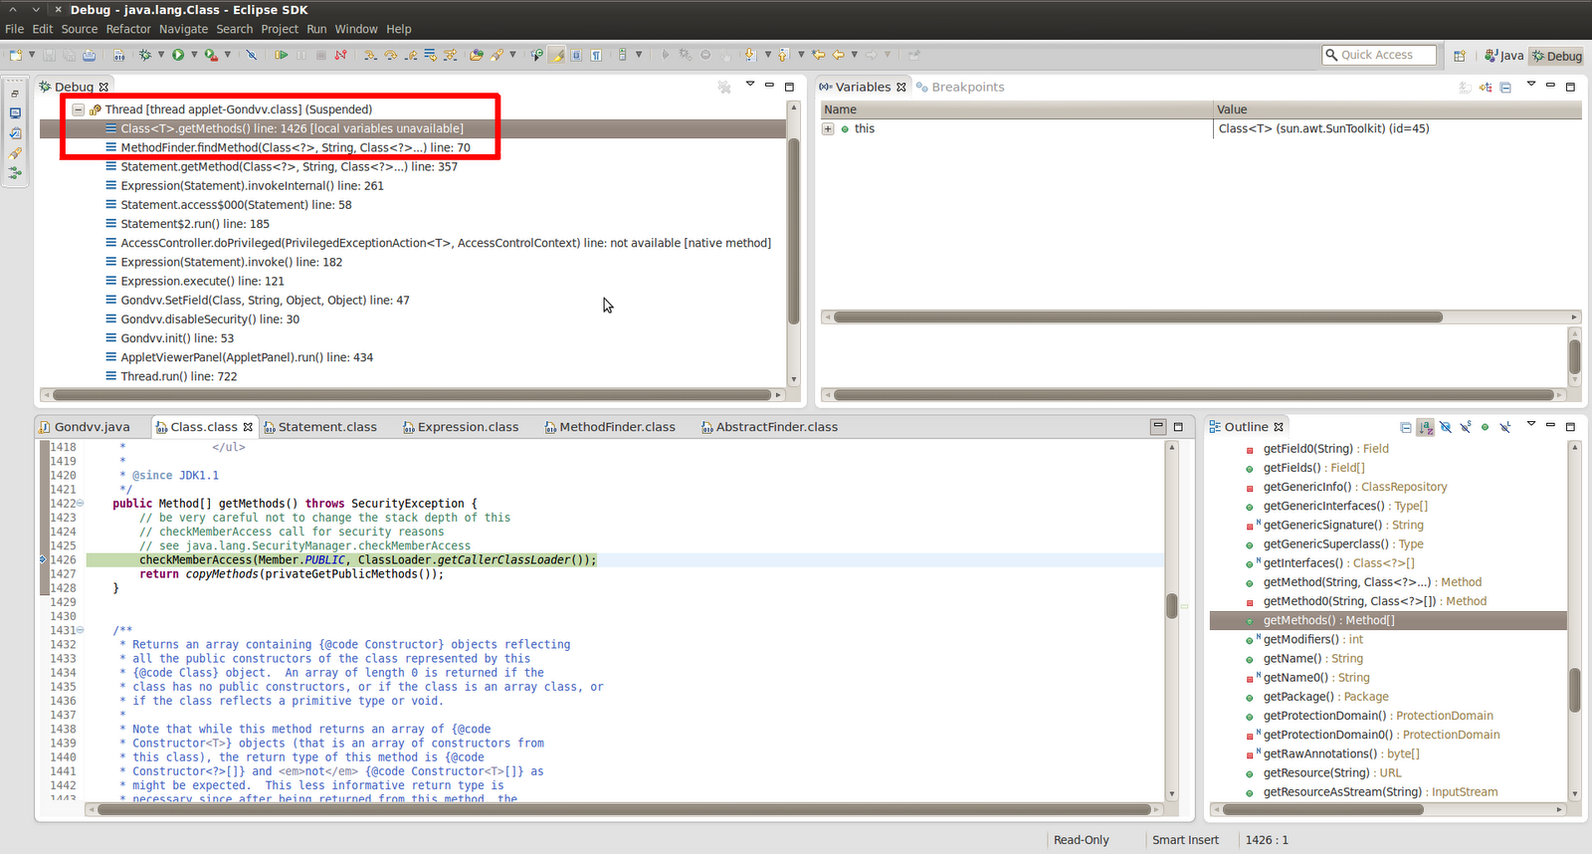Viewport: 1592px width, 854px height.
Task: Click the New wizard icon
Action: coord(15,55)
